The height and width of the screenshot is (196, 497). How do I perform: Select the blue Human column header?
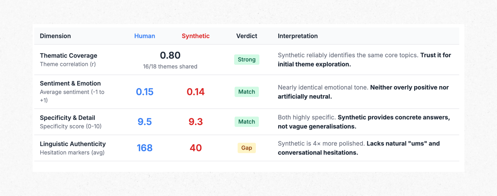[144, 36]
